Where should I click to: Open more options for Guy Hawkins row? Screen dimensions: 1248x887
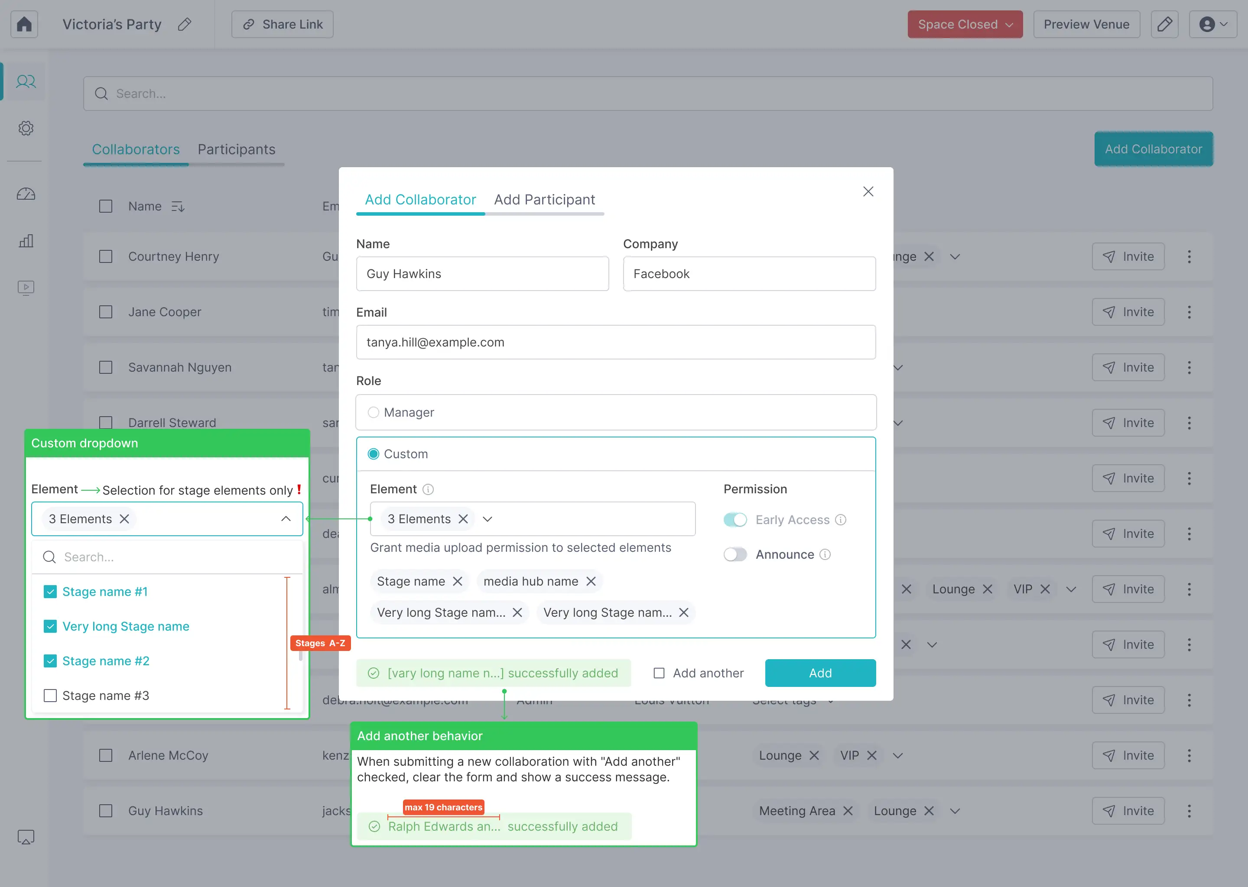pos(1189,811)
